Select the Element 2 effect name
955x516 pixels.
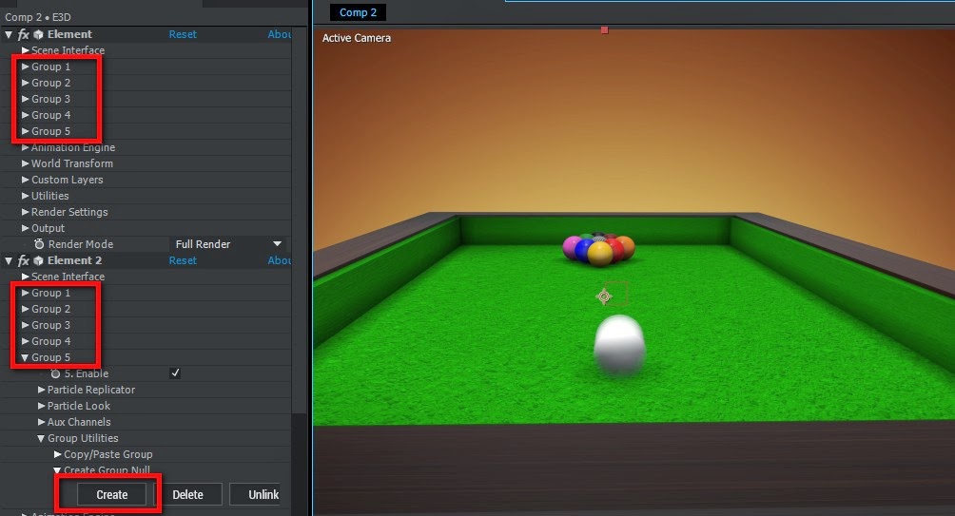[x=75, y=261]
